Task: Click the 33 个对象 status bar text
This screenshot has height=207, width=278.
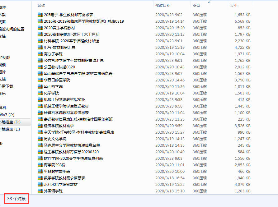Action: pos(16,199)
